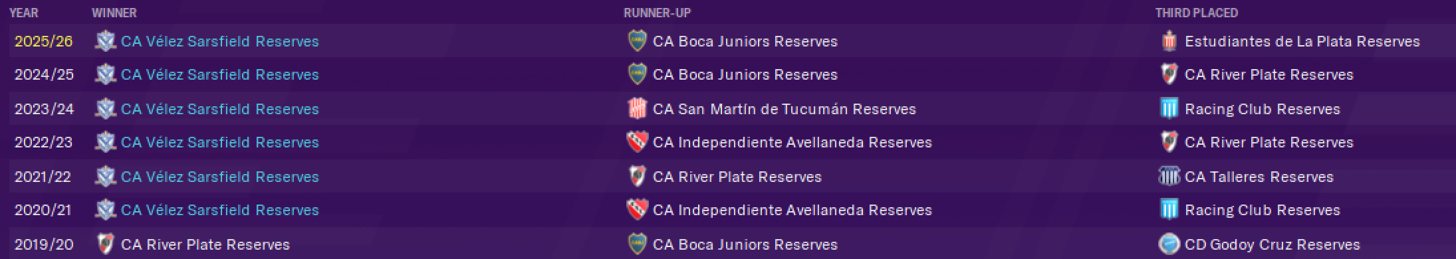1456x259 pixels.
Task: Click Talleres Reserves crest icon
Action: coord(1169,177)
